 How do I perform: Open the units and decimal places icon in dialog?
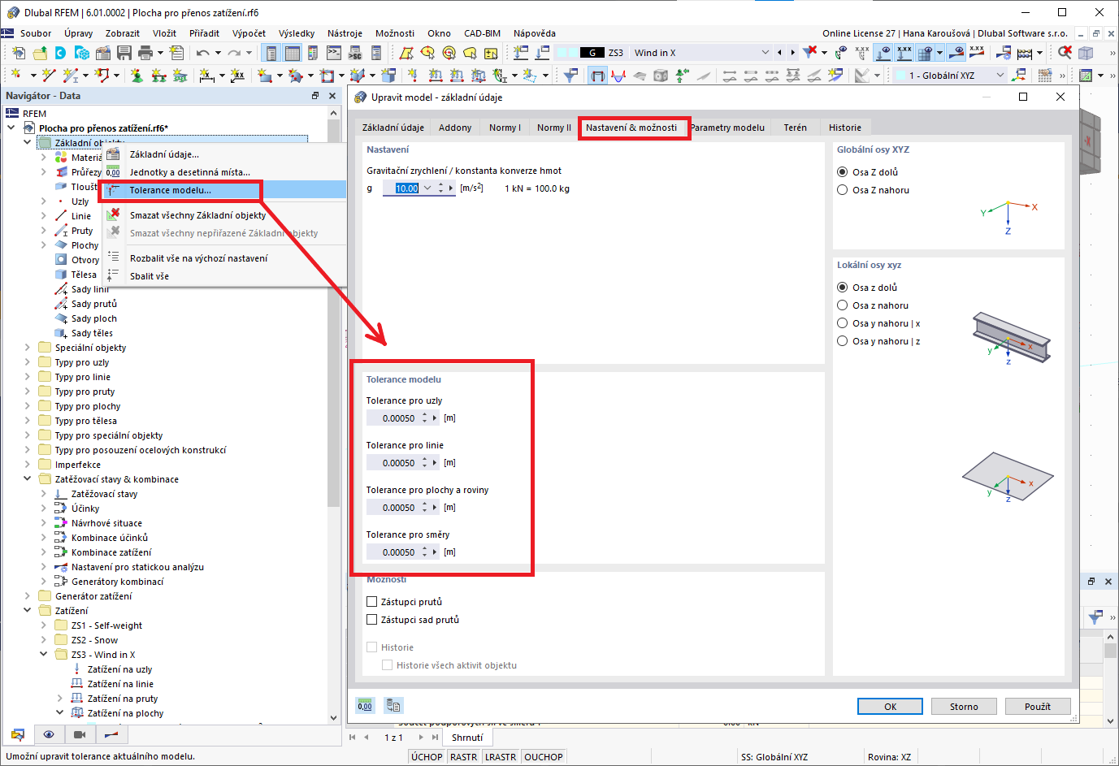coord(365,705)
